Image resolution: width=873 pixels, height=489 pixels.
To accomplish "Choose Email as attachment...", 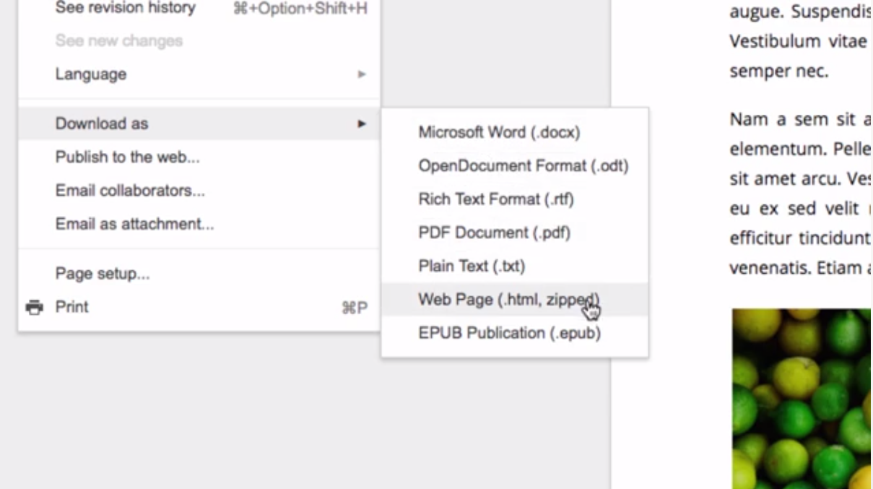I will 199,224.
